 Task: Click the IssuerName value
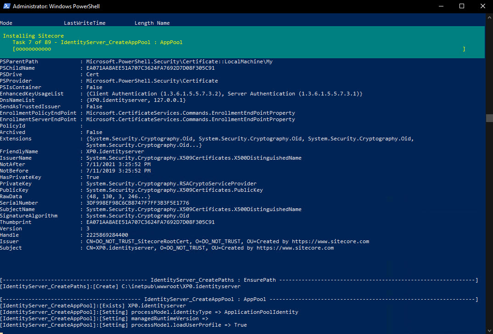pyautogui.click(x=194, y=158)
